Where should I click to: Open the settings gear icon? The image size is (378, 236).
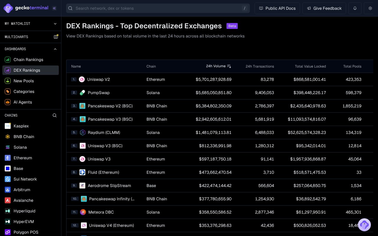tap(370, 8)
